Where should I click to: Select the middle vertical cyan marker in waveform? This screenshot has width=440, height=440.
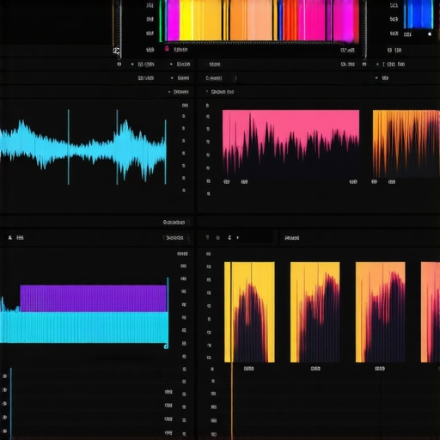(x=117, y=147)
